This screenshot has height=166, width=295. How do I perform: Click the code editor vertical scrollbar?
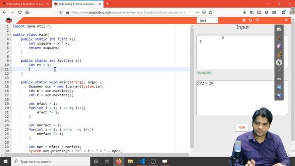[x=192, y=88]
